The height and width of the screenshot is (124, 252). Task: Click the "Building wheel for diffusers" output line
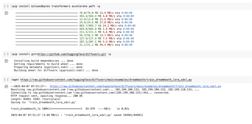[56, 70]
